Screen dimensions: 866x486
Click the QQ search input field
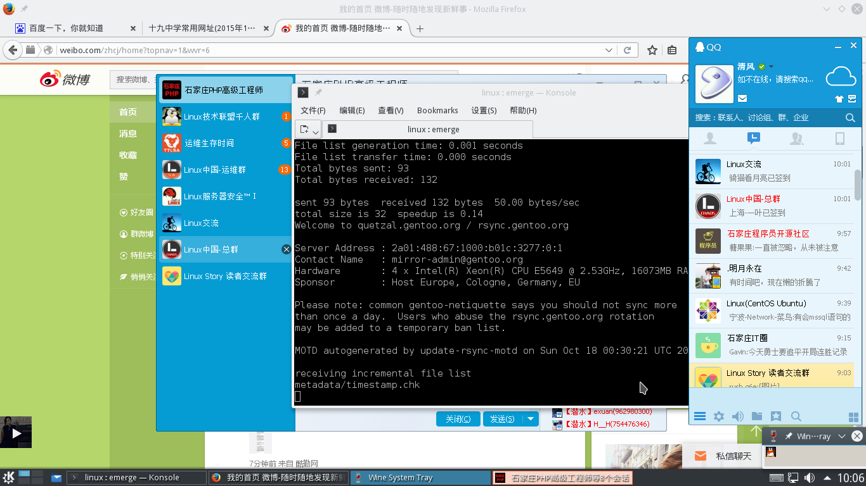pyautogui.click(x=767, y=118)
